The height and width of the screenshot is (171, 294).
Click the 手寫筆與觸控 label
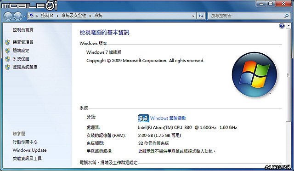coord(99,151)
